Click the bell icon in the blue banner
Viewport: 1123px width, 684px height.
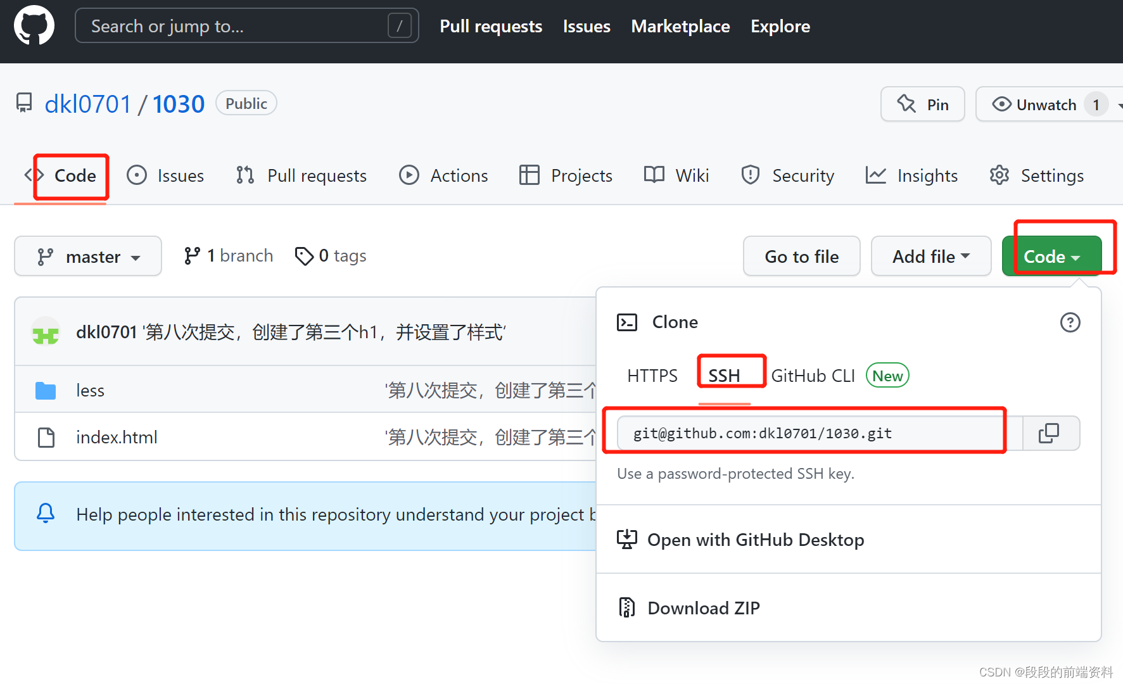[45, 514]
